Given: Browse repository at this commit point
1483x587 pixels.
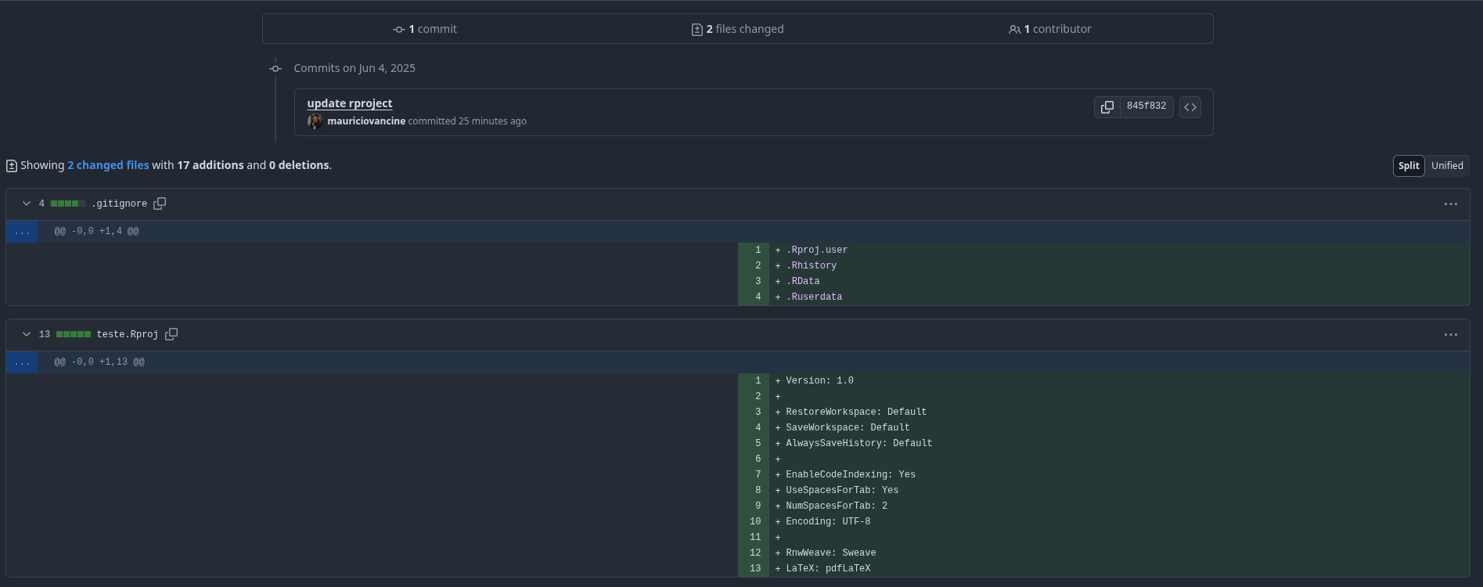Looking at the screenshot, I should click(1190, 106).
